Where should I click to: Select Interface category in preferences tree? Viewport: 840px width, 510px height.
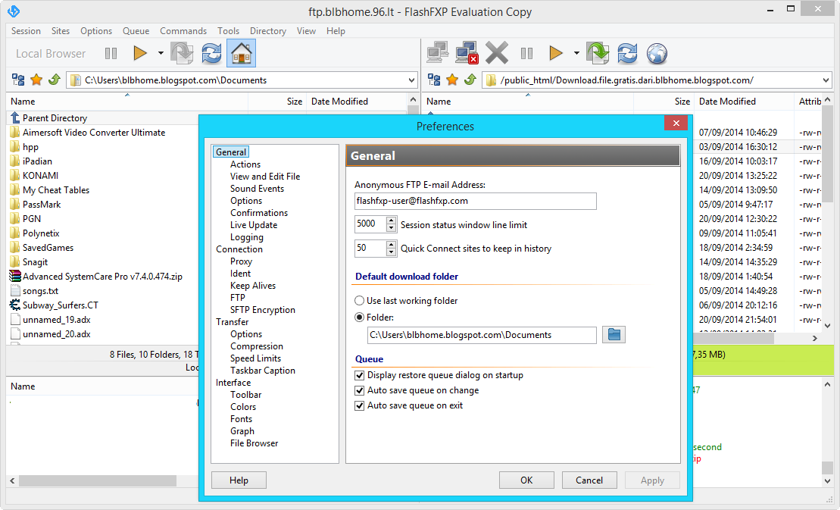point(233,383)
